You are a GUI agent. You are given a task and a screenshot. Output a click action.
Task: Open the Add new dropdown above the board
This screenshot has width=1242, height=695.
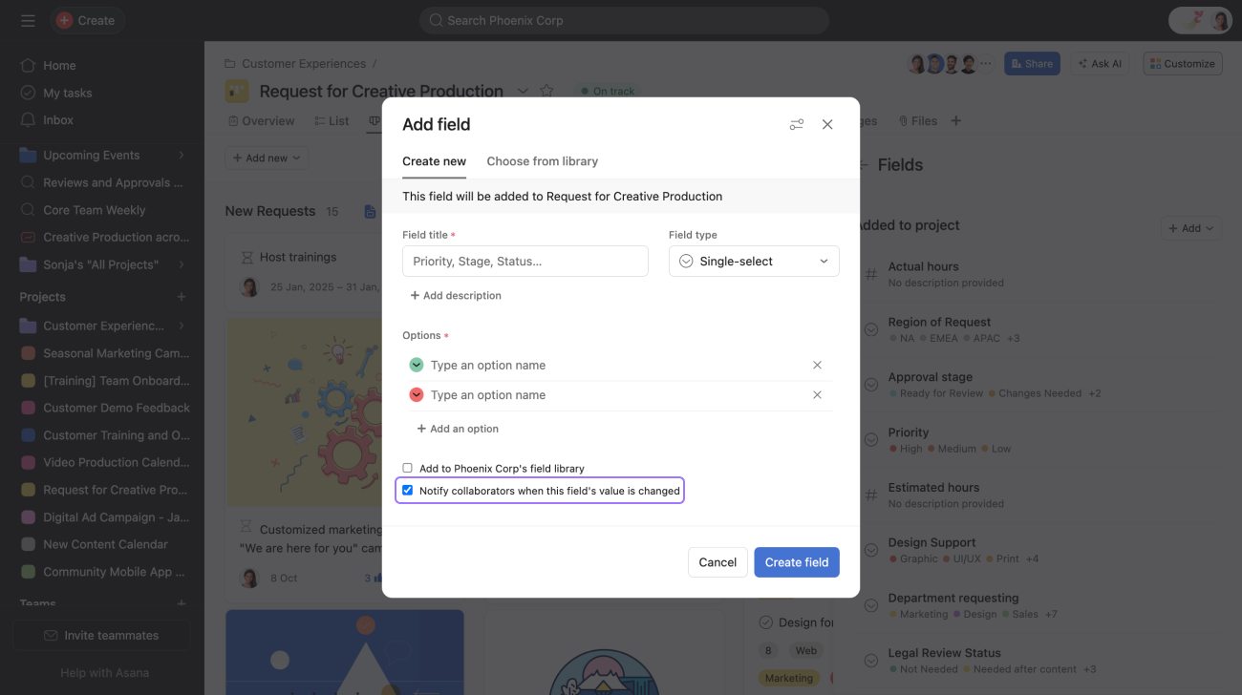(266, 158)
